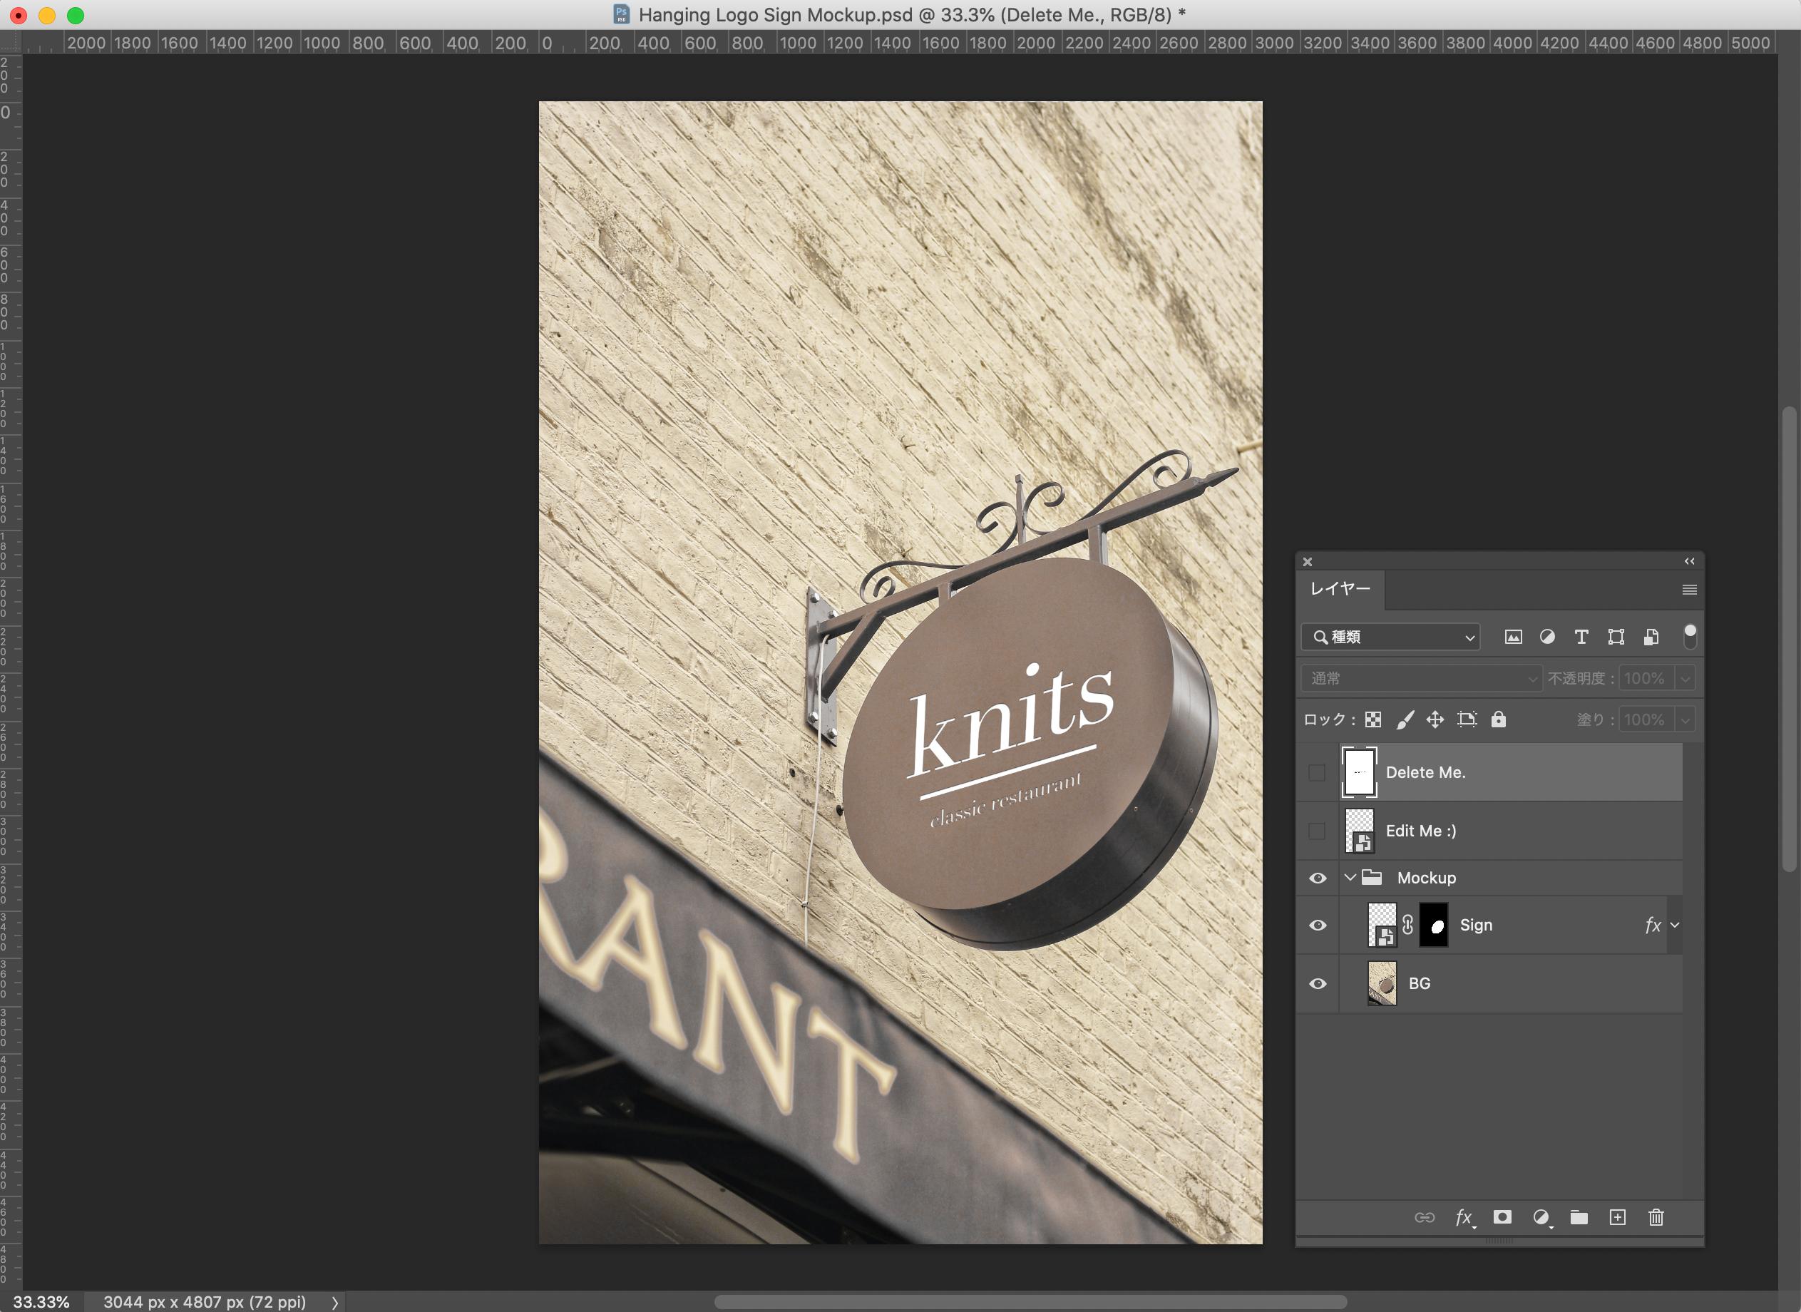Open the Layers panel options menu
Image resolution: width=1801 pixels, height=1312 pixels.
coord(1689,590)
